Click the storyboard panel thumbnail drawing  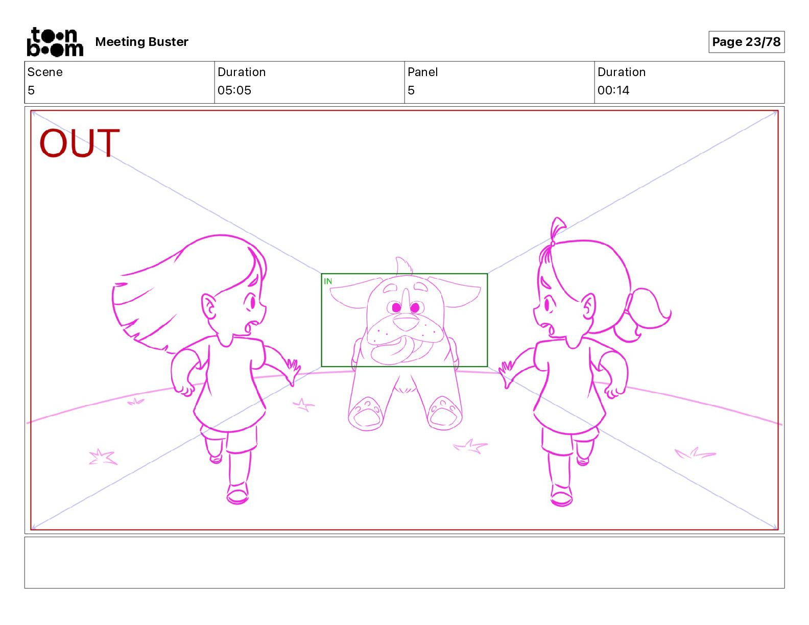404,320
